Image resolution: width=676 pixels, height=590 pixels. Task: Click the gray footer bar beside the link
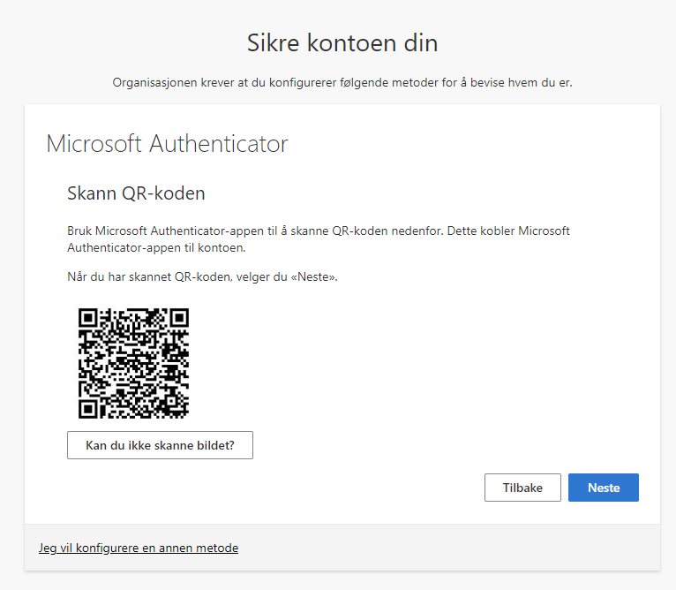[x=441, y=548]
